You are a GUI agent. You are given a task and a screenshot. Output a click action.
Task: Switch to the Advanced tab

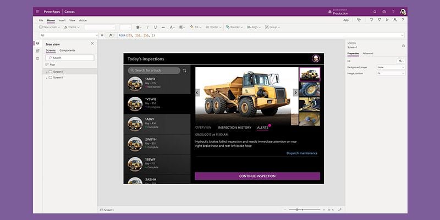coord(368,53)
